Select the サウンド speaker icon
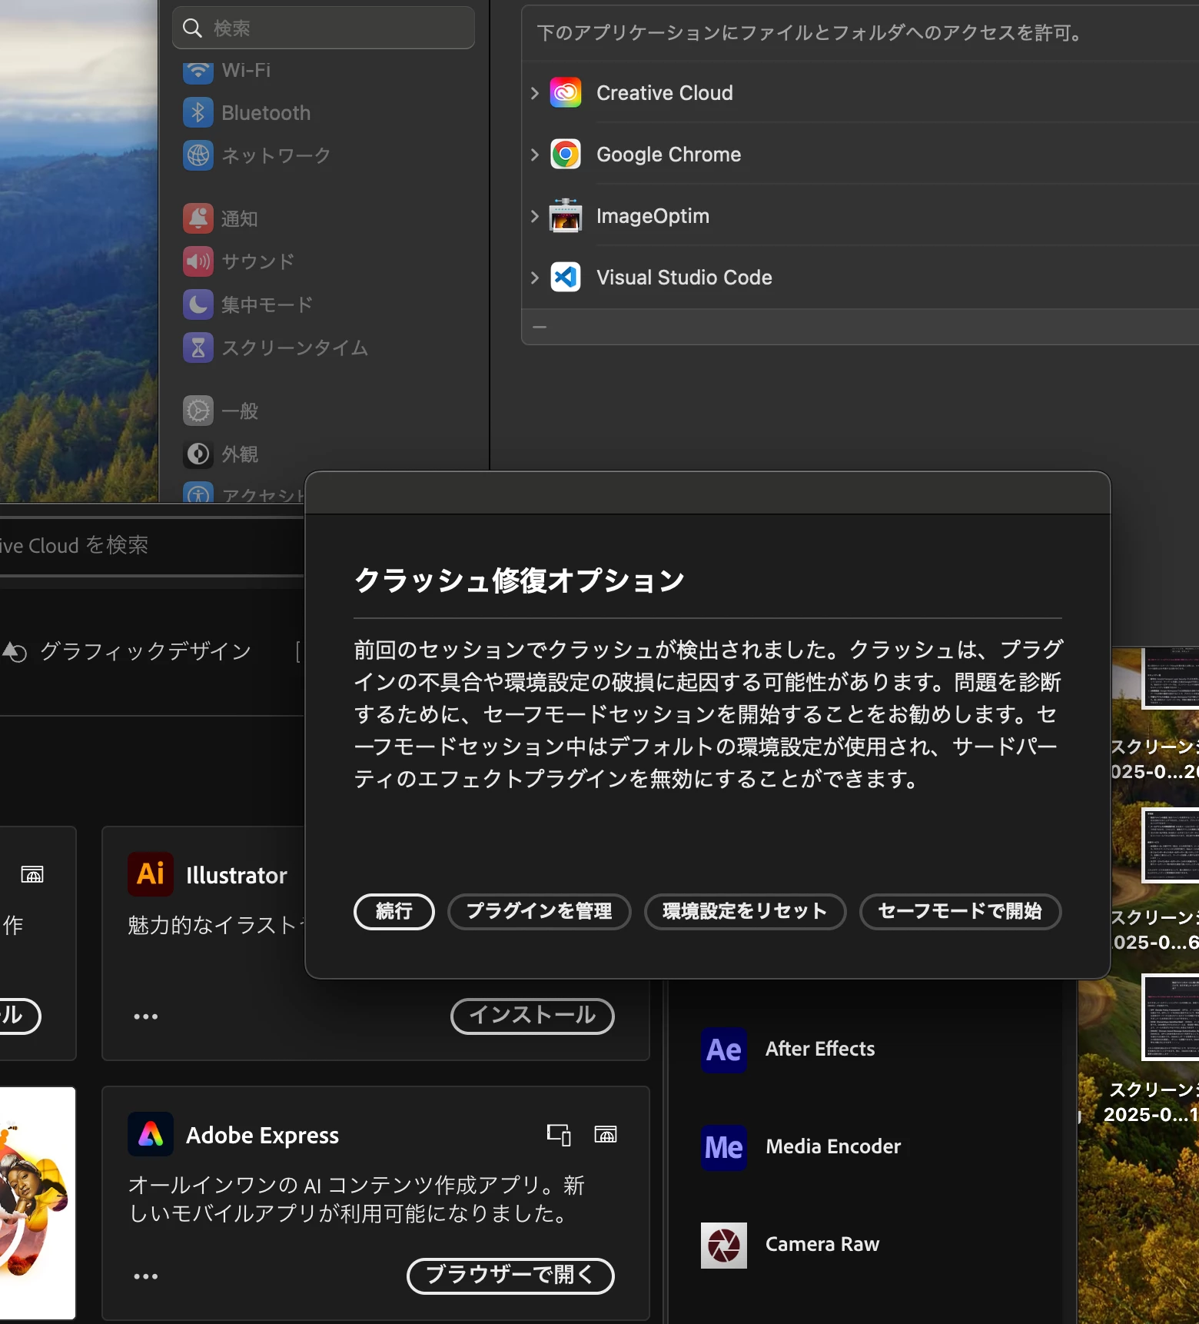 tap(198, 261)
